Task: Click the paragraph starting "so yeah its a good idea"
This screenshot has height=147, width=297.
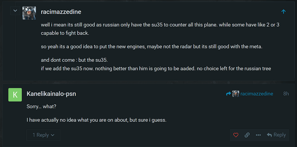Action: (x=151, y=47)
